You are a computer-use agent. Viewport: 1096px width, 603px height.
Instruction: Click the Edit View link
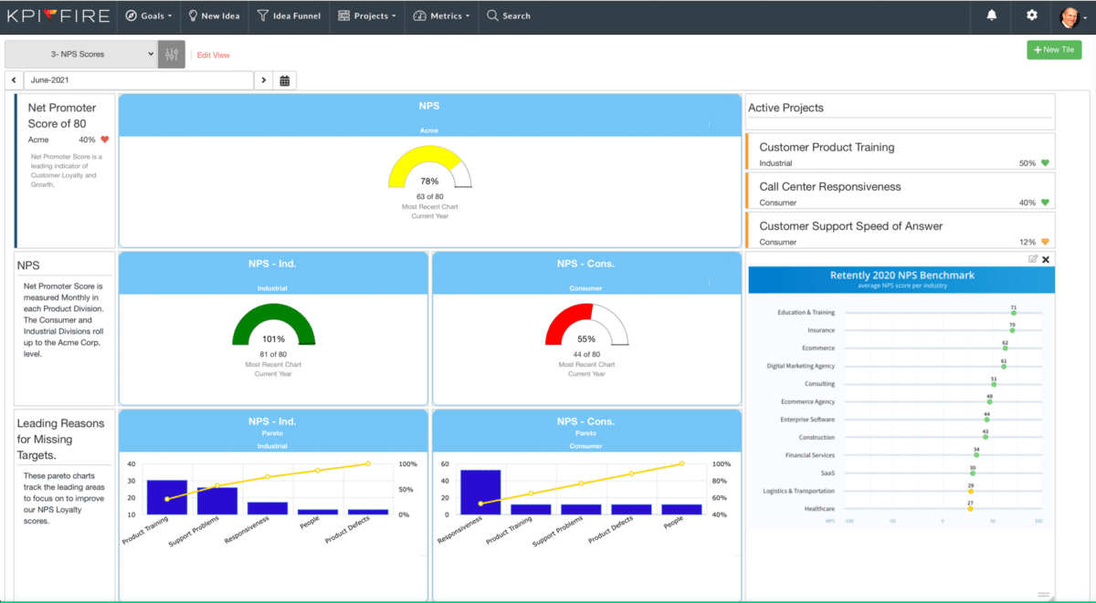[213, 55]
